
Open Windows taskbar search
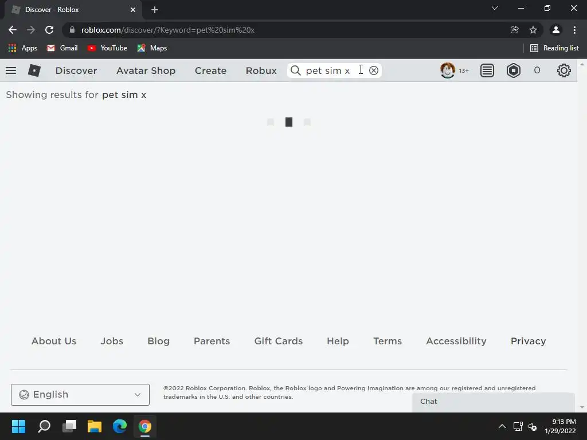[x=44, y=426]
